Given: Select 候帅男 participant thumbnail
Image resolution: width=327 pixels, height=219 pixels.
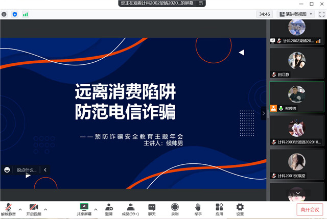Looking at the screenshot, I should pyautogui.click(x=297, y=97).
